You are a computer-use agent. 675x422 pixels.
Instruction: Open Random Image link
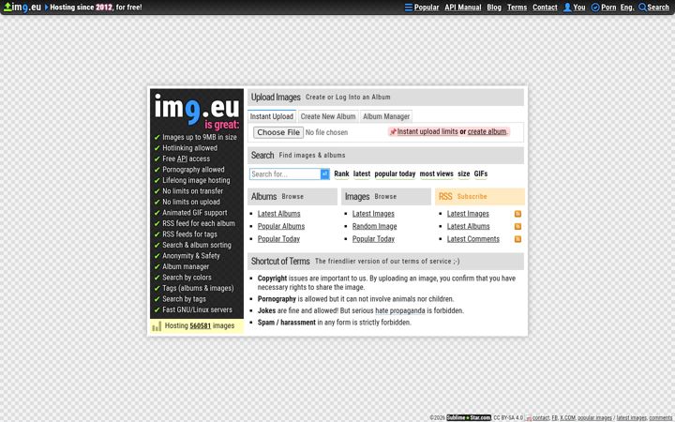click(374, 226)
